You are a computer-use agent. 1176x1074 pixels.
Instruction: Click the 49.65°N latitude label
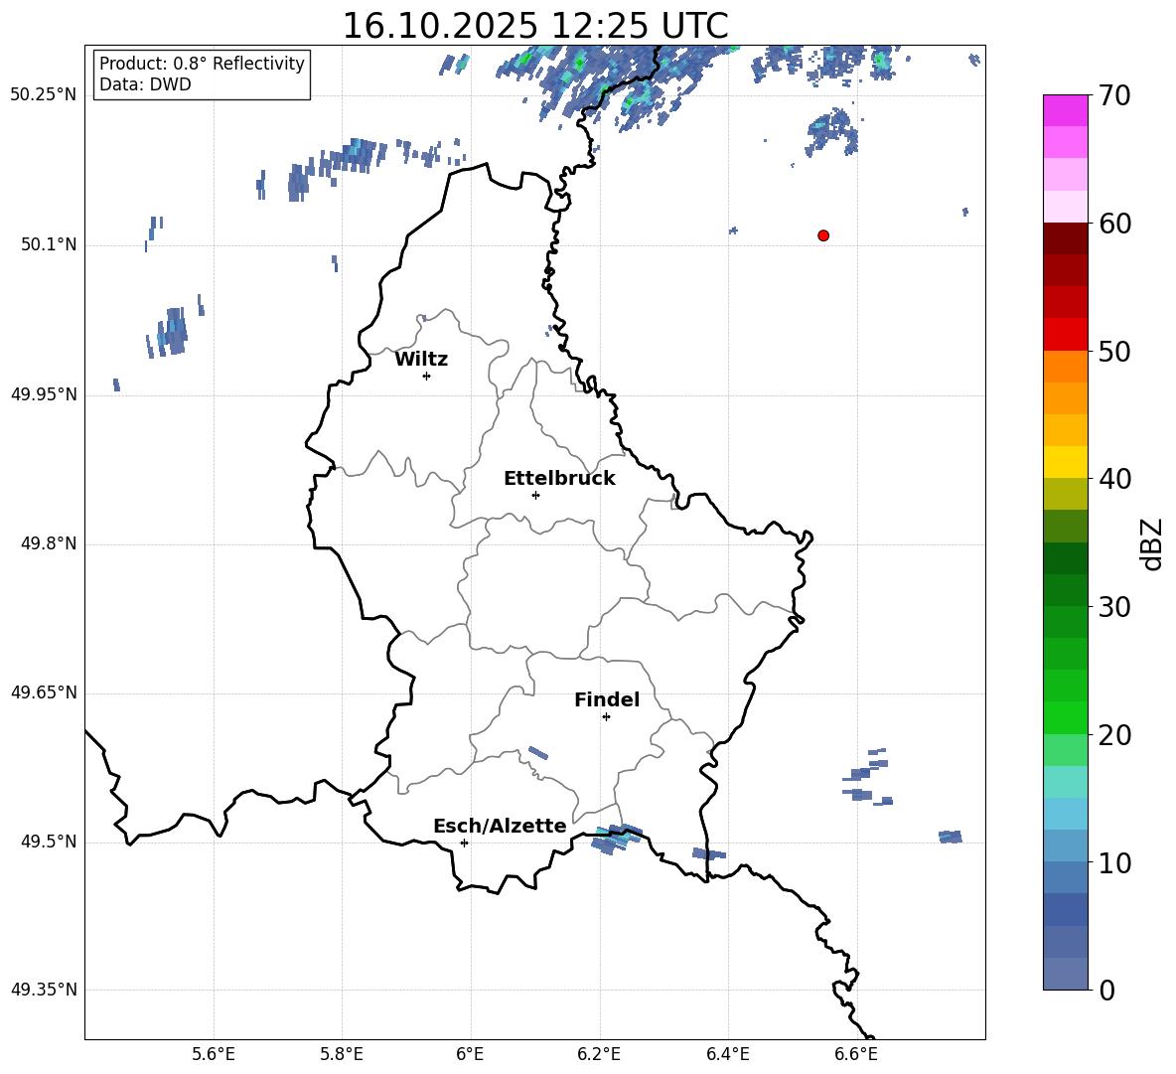44,692
